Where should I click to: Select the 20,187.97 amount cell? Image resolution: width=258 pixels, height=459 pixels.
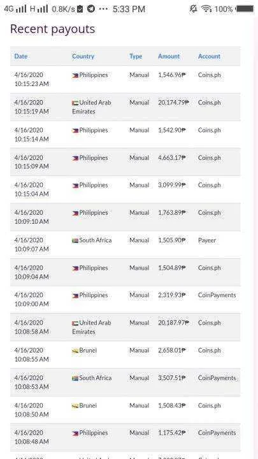[x=173, y=323]
